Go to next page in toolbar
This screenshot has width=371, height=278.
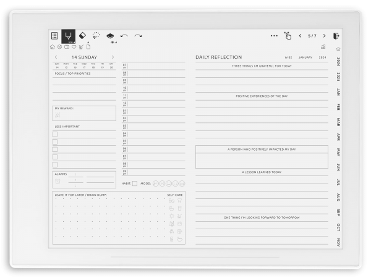[325, 36]
